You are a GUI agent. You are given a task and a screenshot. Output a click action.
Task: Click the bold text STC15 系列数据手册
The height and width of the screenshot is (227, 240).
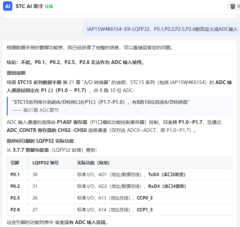(x=39, y=82)
